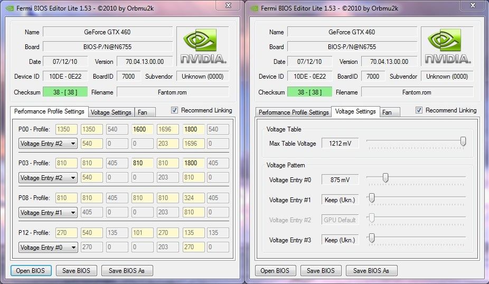Click the Voltage Entry #0 slider handle
Viewport: 489px width, 284px height.
[x=385, y=178]
